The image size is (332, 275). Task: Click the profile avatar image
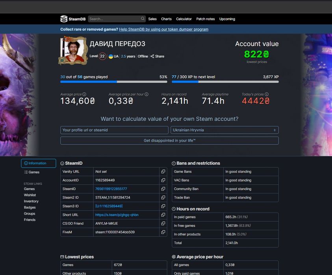[73, 50]
